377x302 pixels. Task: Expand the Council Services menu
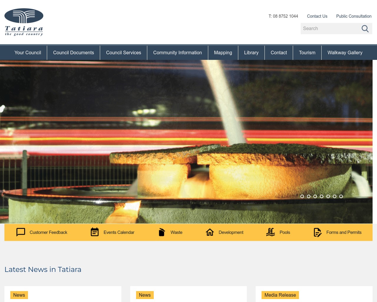pos(123,53)
